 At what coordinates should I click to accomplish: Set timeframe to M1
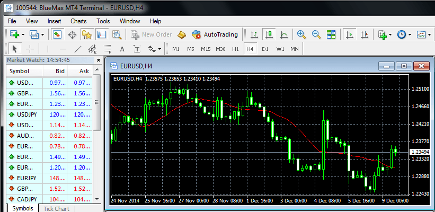(x=175, y=49)
